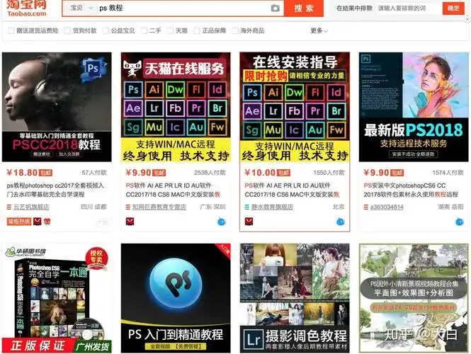Click the Wangwang chat icon for 静水教育旗舰店

click(341, 222)
